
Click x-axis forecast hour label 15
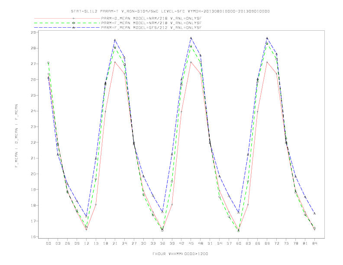pyautogui.click(x=96, y=243)
